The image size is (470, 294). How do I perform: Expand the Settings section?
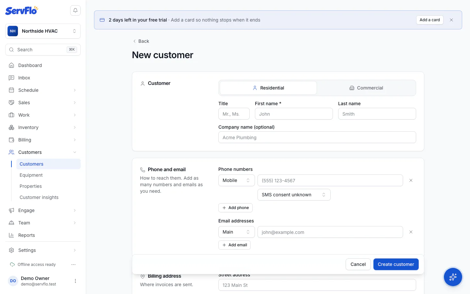[43, 250]
